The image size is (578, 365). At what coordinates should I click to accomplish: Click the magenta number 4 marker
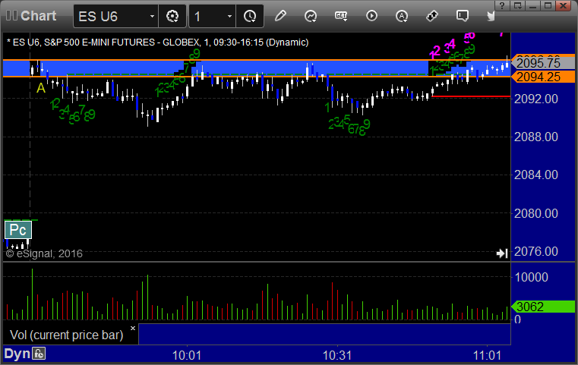[452, 43]
